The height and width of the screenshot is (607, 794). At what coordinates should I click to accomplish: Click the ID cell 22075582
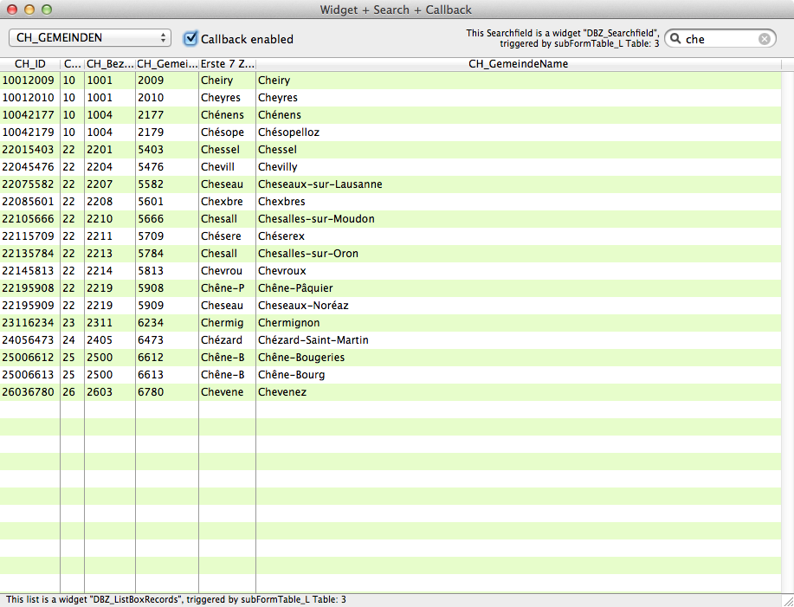[x=29, y=184]
